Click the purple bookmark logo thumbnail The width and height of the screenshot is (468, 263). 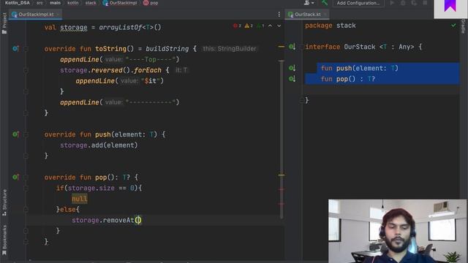(x=450, y=9)
